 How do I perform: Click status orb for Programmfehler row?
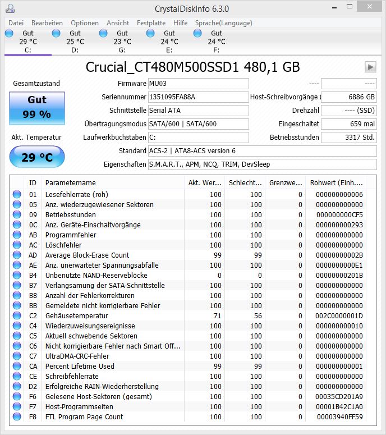pos(17,235)
